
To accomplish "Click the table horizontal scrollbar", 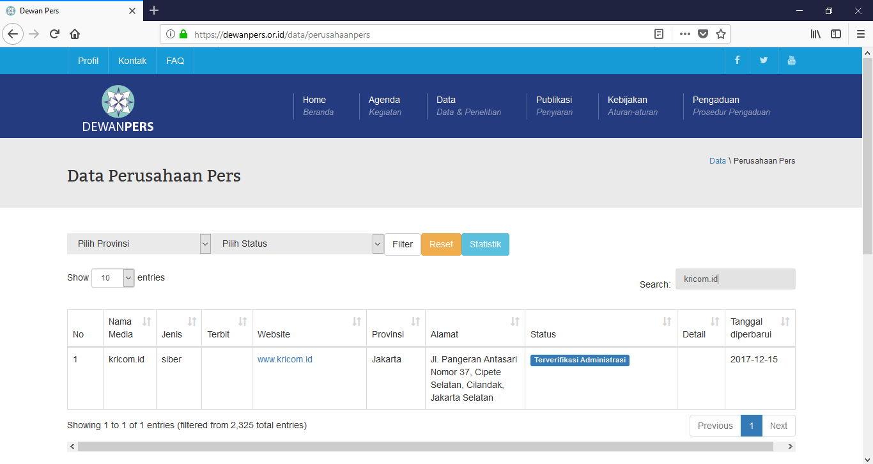I will pyautogui.click(x=425, y=447).
